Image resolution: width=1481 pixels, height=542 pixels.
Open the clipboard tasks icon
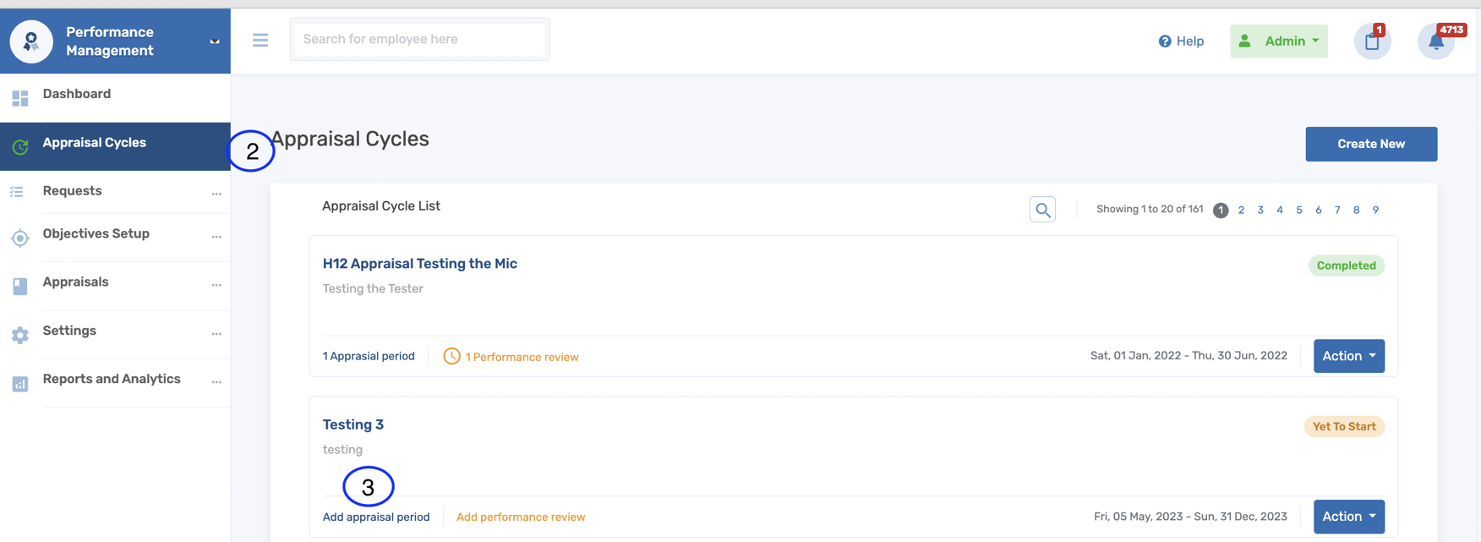point(1372,41)
